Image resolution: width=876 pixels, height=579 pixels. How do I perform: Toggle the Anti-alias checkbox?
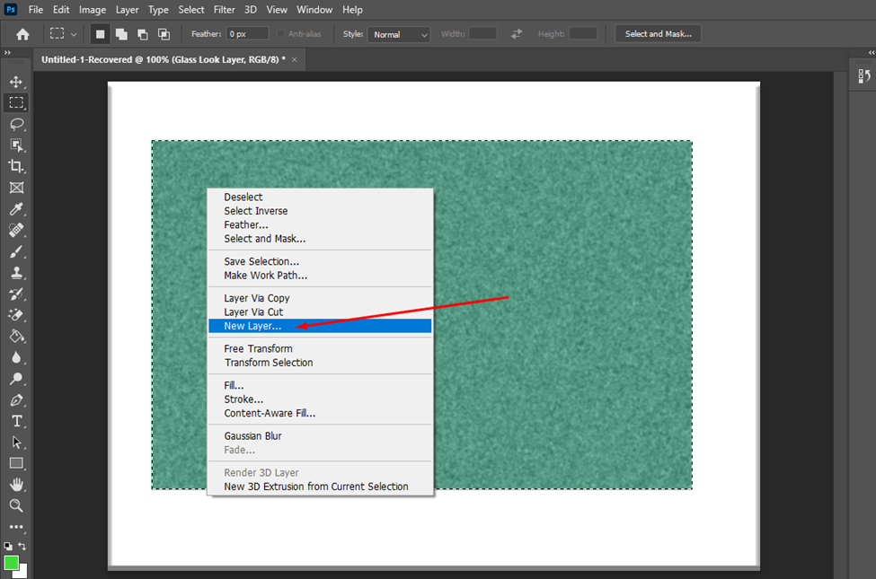280,34
